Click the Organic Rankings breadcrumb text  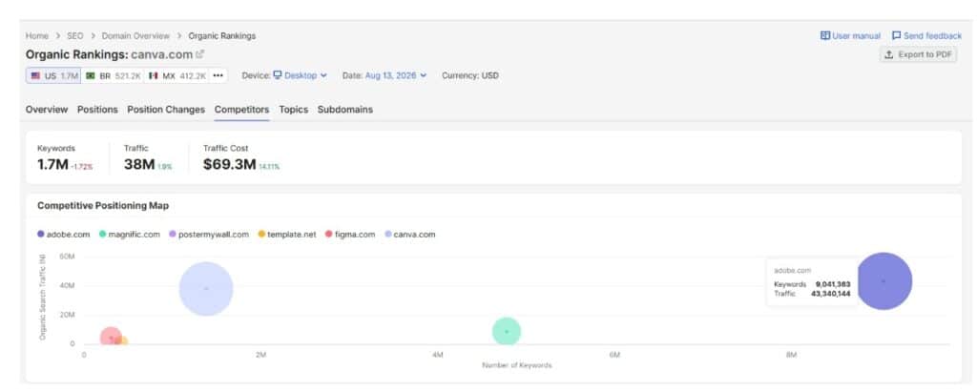click(221, 36)
